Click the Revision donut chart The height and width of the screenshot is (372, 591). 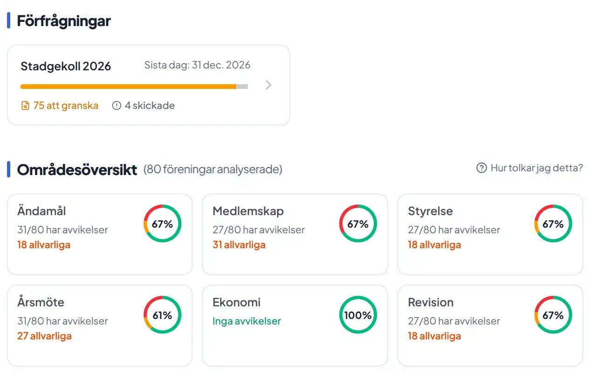(553, 315)
